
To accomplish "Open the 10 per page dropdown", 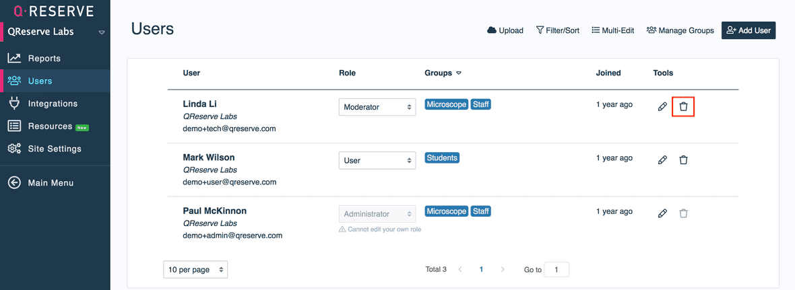I will [195, 270].
